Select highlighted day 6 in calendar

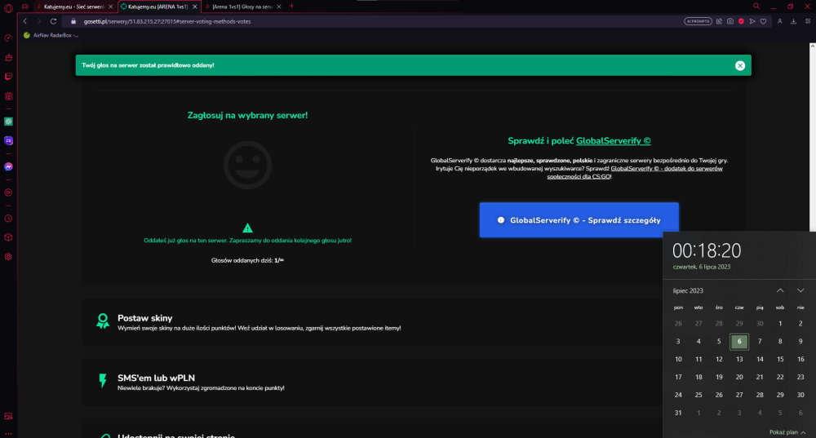(739, 341)
